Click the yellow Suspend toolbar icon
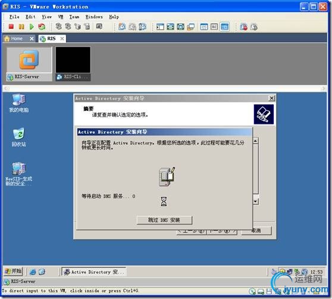Viewport: 332px width, 299px height. click(x=21, y=26)
